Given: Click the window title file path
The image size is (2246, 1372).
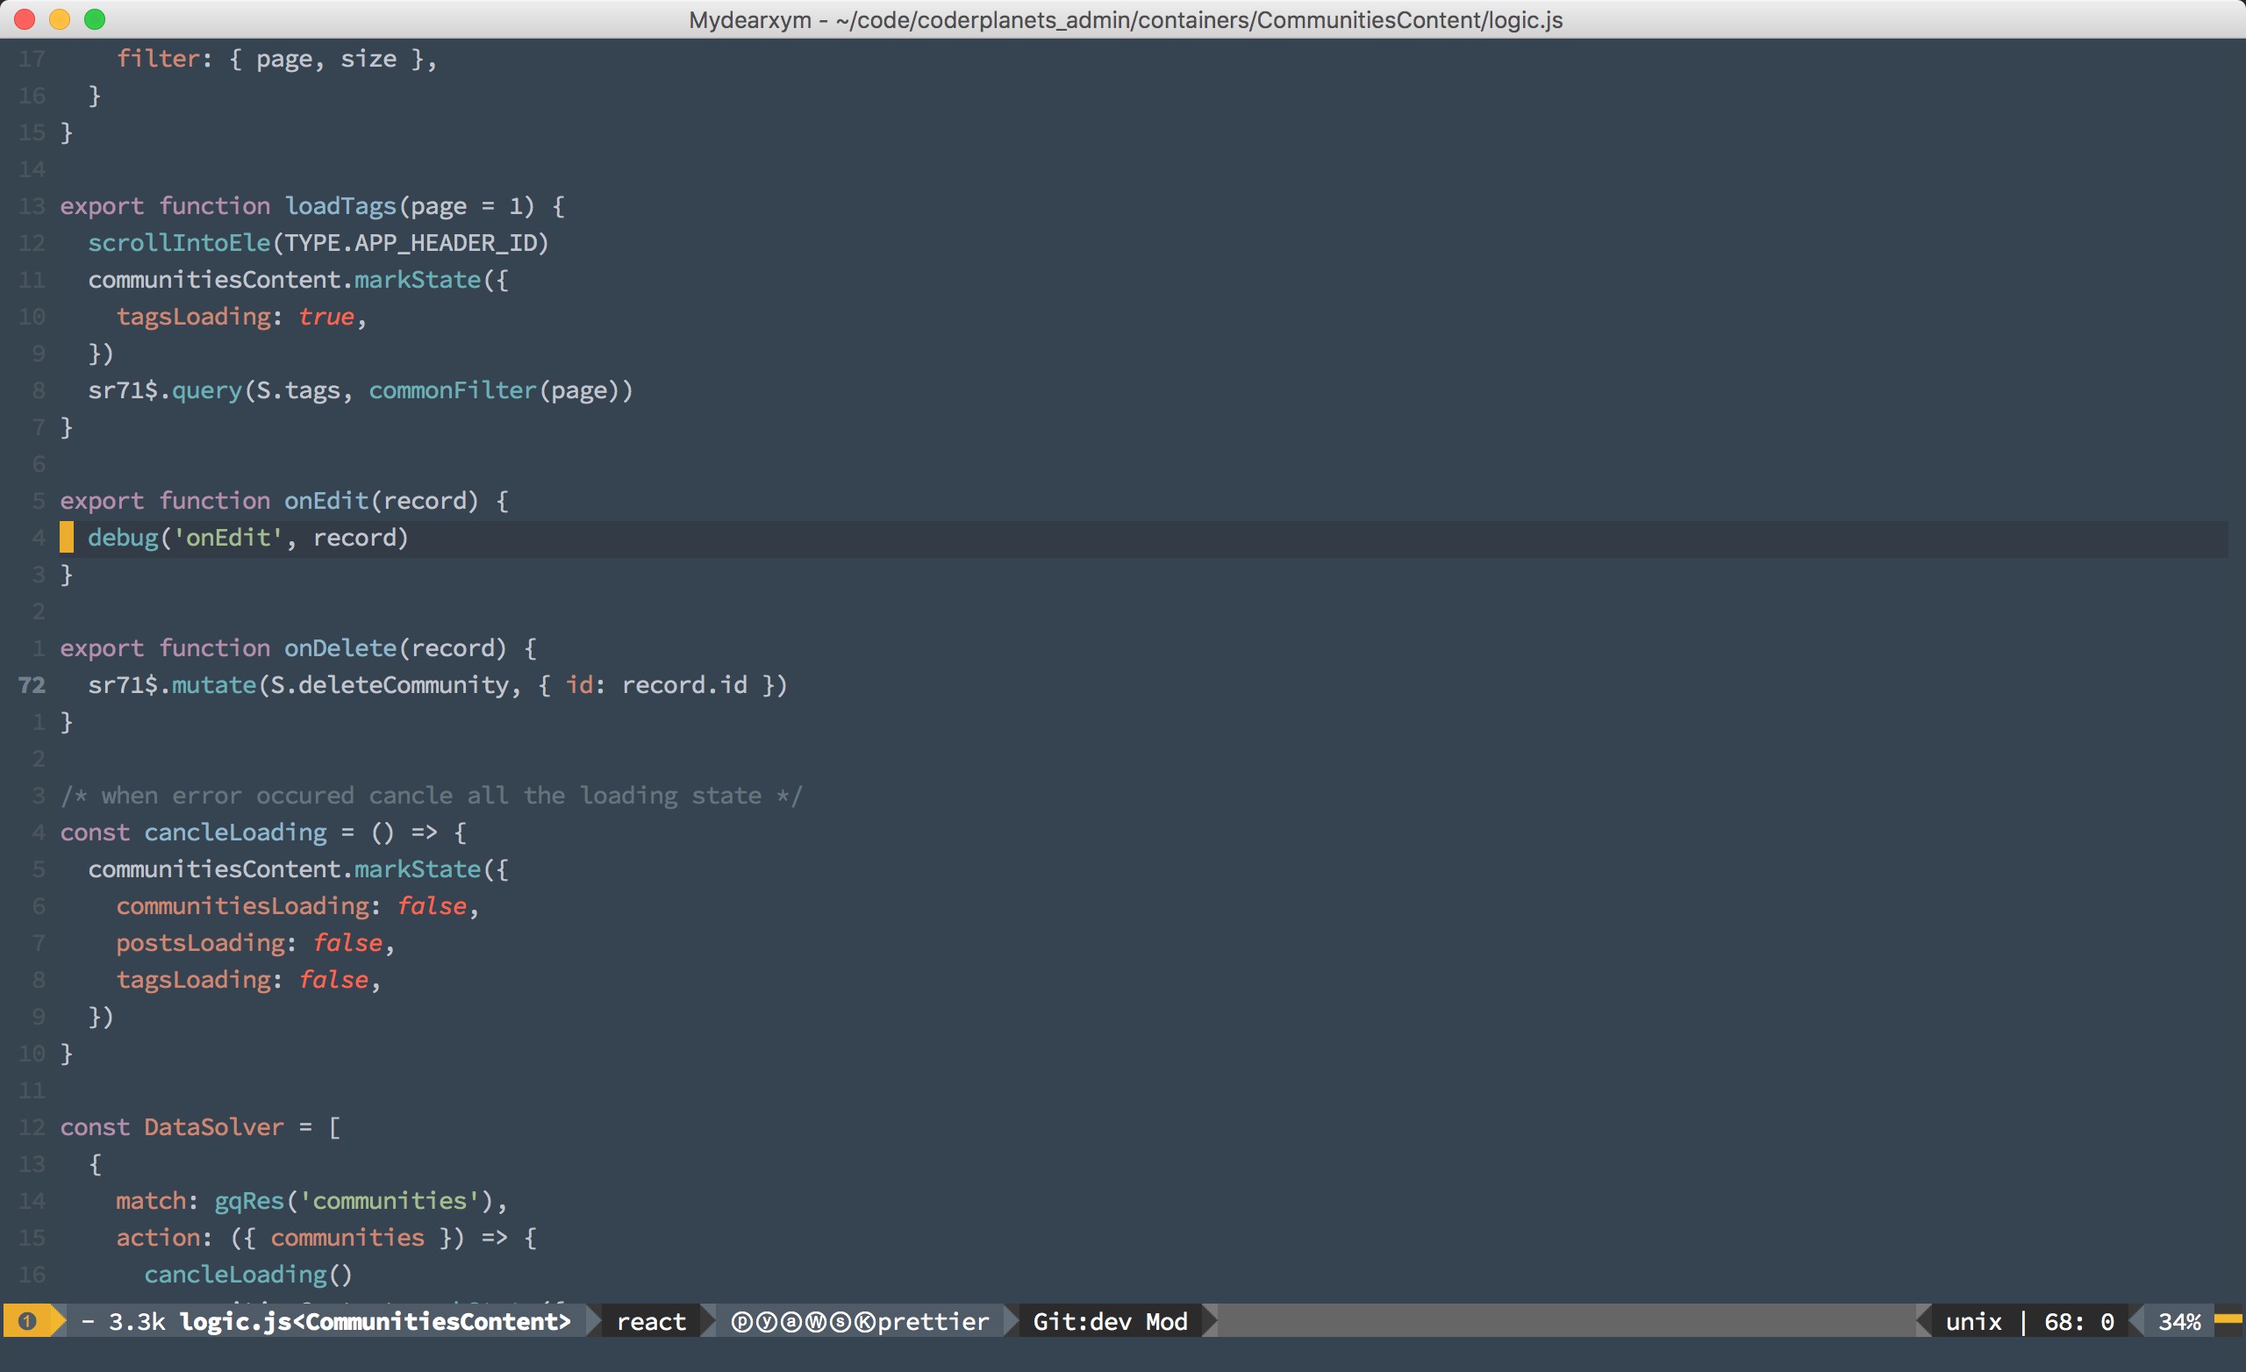Looking at the screenshot, I should 1125,20.
